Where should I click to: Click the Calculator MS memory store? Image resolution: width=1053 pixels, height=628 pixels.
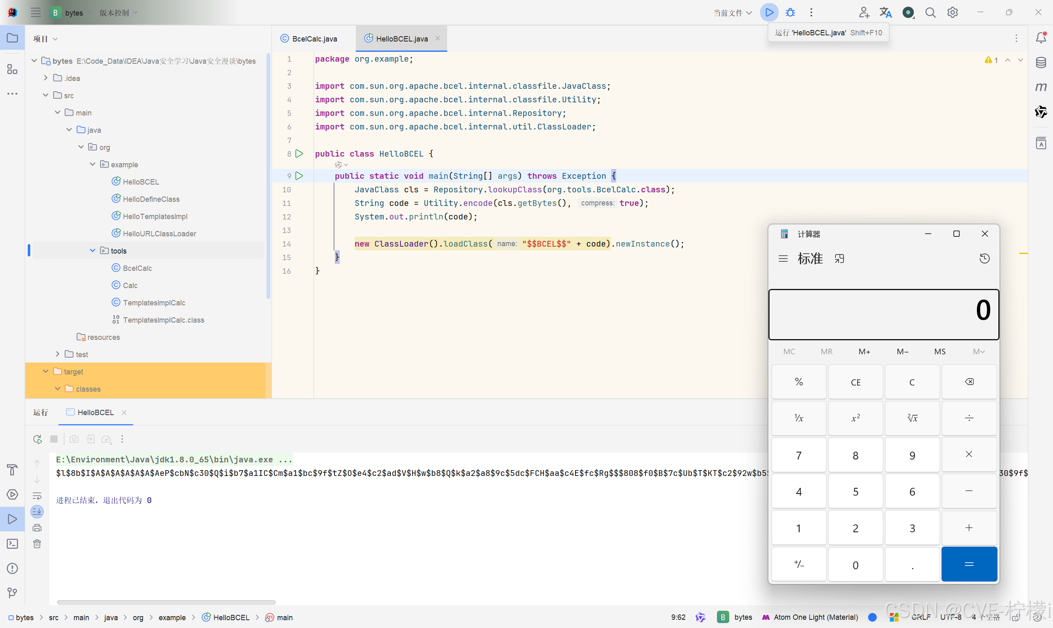[939, 351]
